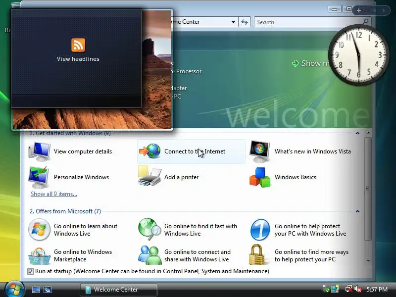Toggle the Run at startup checkbox
This screenshot has width=396, height=297.
[x=30, y=271]
